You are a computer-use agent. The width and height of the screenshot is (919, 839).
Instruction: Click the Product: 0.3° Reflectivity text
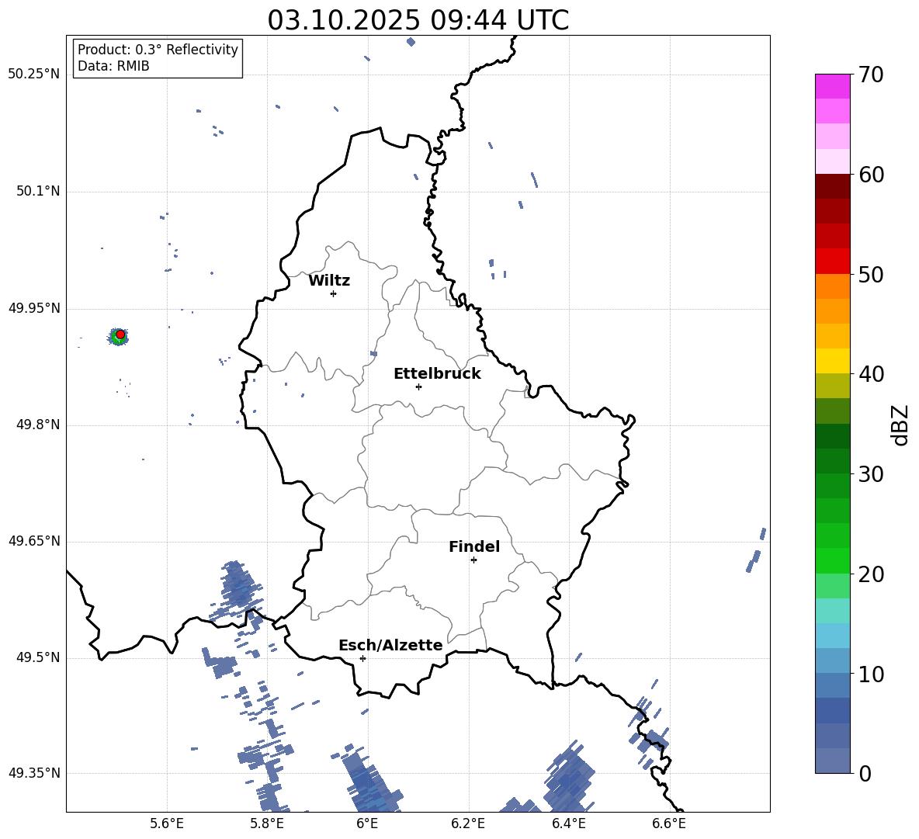tap(158, 50)
